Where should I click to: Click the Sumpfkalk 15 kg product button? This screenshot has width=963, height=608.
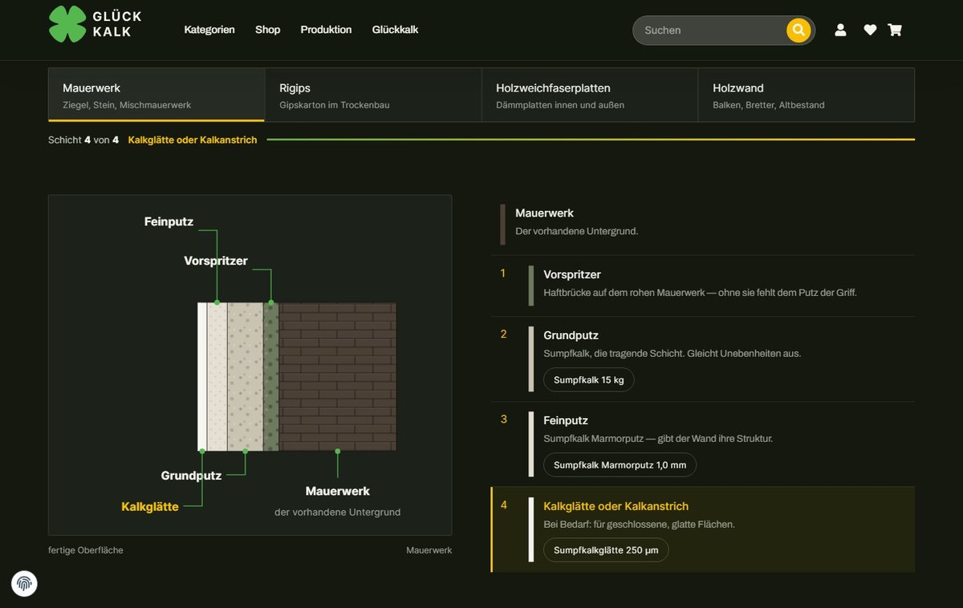pyautogui.click(x=589, y=380)
